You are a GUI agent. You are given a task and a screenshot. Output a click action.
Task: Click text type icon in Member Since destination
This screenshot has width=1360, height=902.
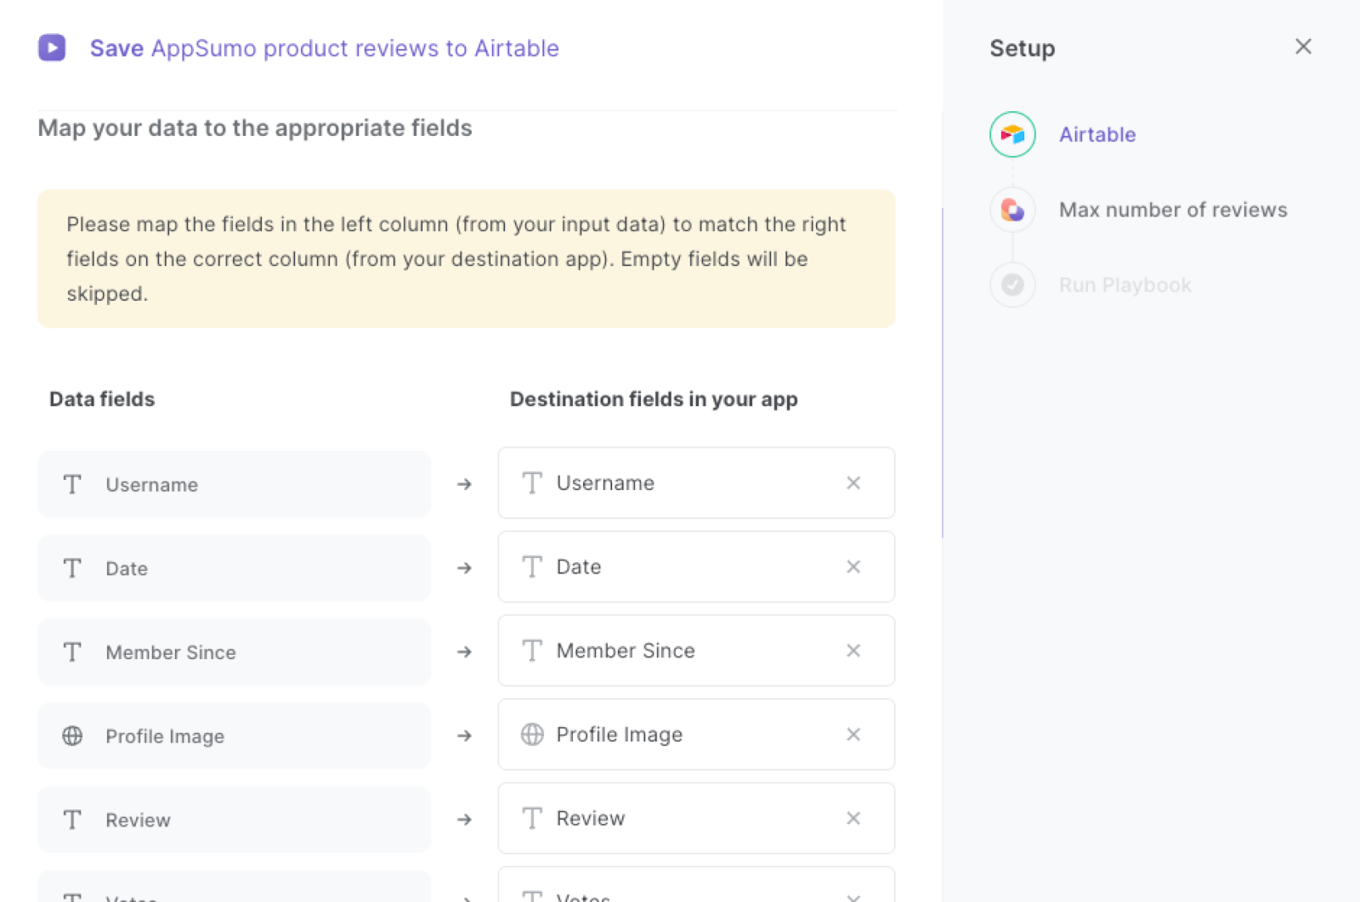pos(532,651)
